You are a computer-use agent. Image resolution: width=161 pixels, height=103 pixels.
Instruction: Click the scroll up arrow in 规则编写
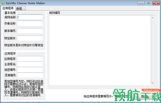click(152, 18)
